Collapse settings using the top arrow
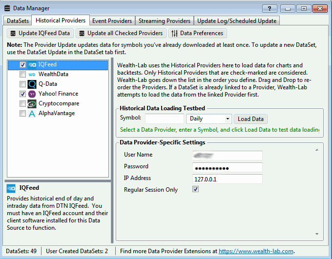The height and width of the screenshot is (259, 332). tap(316, 149)
